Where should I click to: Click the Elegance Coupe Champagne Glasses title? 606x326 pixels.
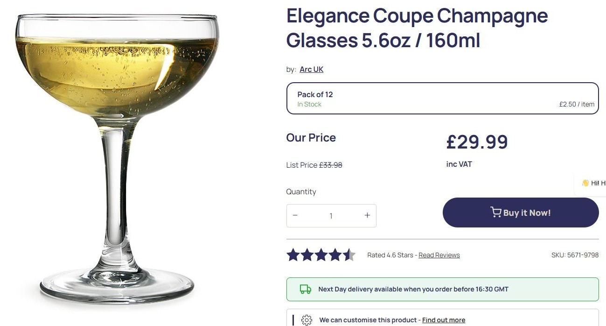click(x=417, y=28)
